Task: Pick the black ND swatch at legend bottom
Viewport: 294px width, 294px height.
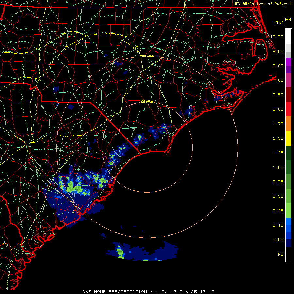Action: [x=288, y=254]
